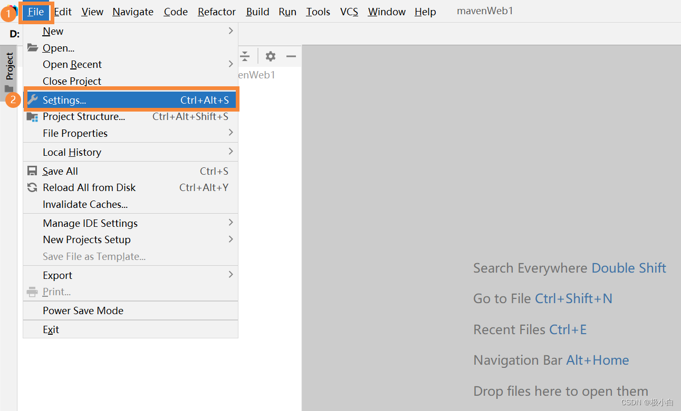The image size is (681, 411).
Task: Open the Navigate menu
Action: coord(133,12)
